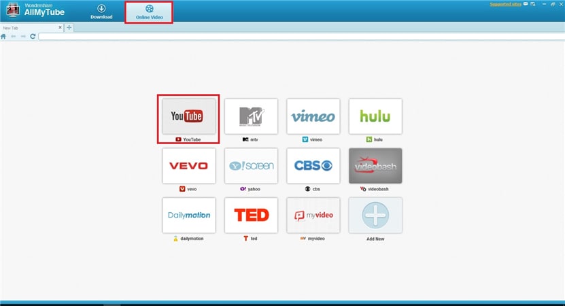
Task: Click the Add New plus tile
Action: click(x=375, y=215)
